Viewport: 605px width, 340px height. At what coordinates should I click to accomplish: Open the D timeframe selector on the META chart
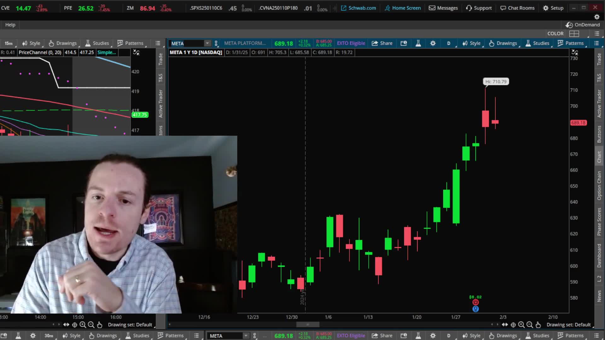tap(449, 43)
